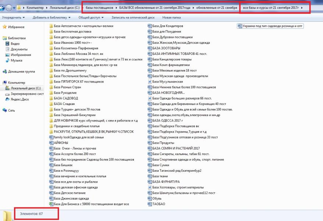Open the folder icon of БАЗА САДОВОД
This screenshot has width=323, height=221.
pyautogui.click(x=51, y=98)
